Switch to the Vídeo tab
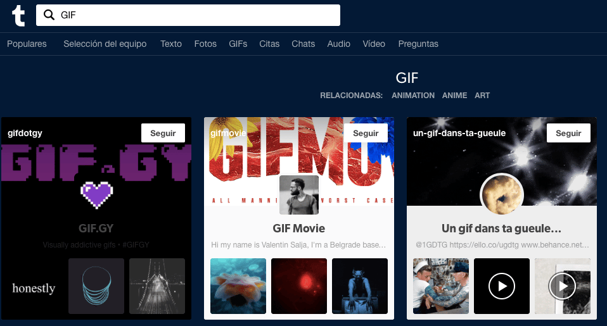This screenshot has height=326, width=607. 374,44
